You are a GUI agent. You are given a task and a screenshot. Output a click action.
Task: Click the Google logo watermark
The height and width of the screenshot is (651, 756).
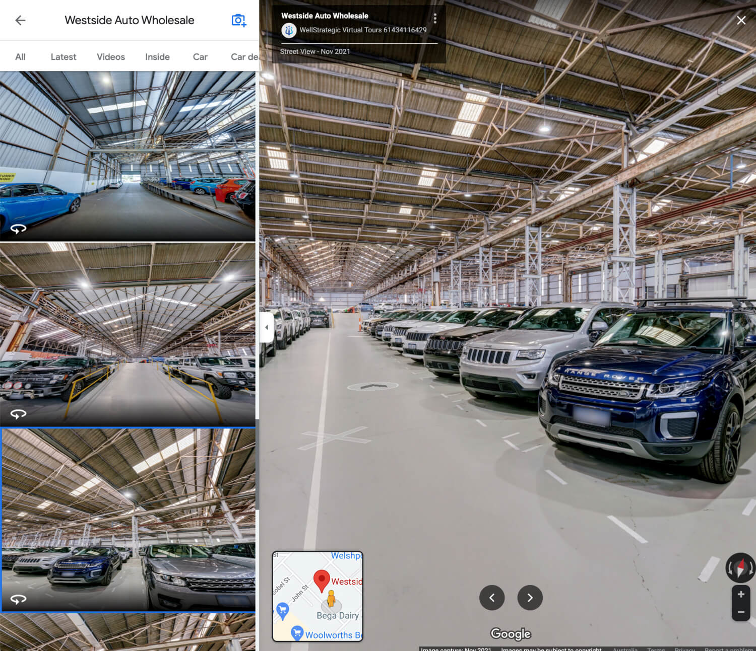click(x=511, y=633)
